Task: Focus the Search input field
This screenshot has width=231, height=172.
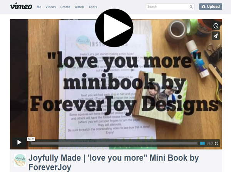Action: (x=167, y=7)
